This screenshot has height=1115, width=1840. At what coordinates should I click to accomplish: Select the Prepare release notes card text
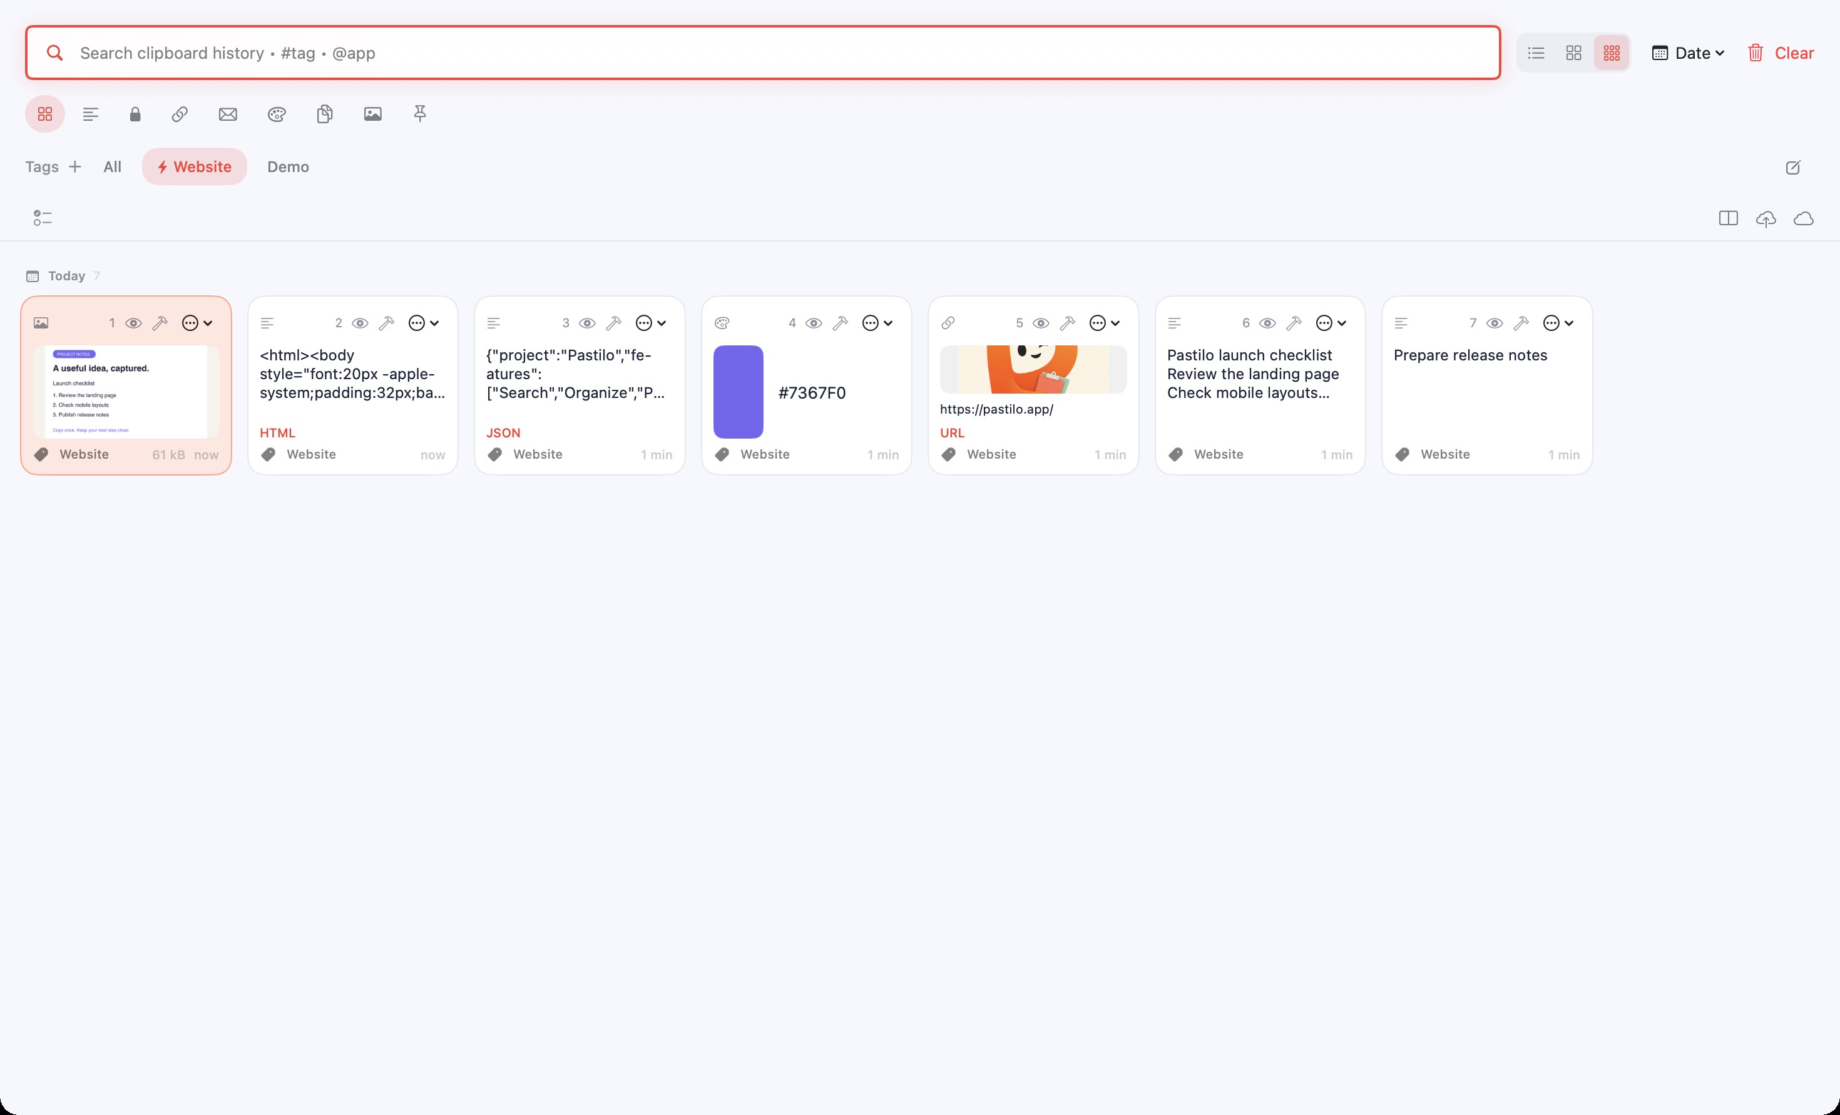(x=1470, y=355)
